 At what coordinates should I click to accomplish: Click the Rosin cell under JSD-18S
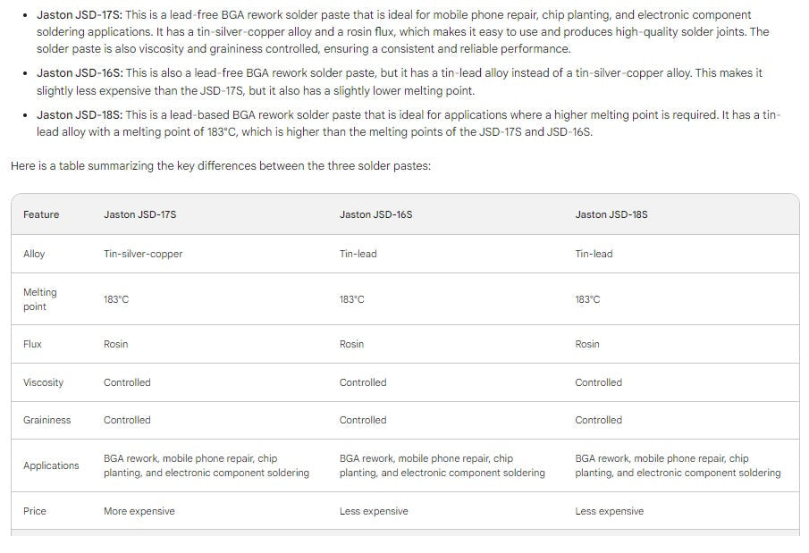tap(587, 344)
